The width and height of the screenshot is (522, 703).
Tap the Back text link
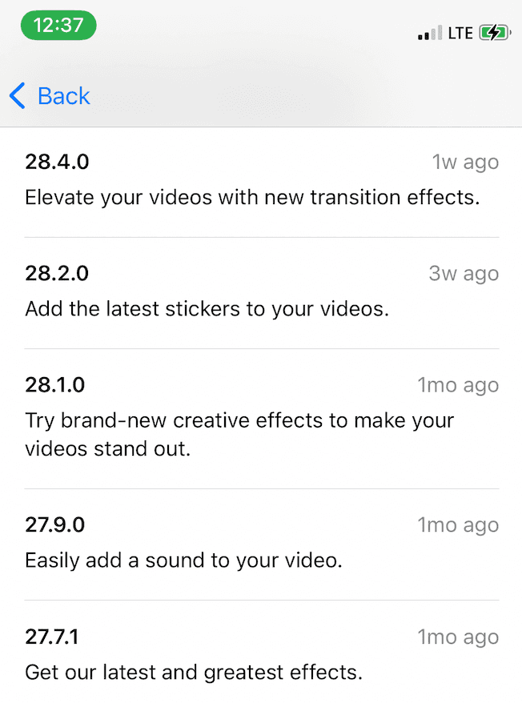tap(63, 96)
